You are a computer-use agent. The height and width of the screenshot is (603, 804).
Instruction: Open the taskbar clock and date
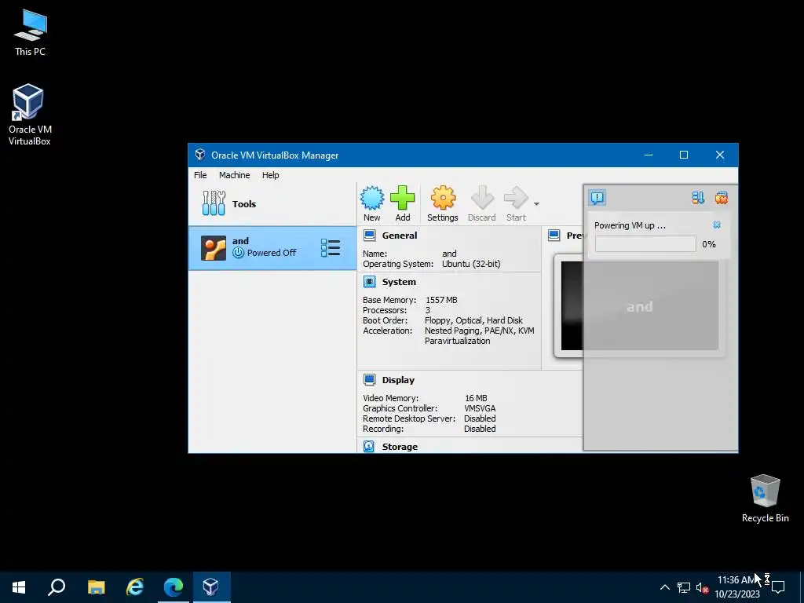[737, 587]
